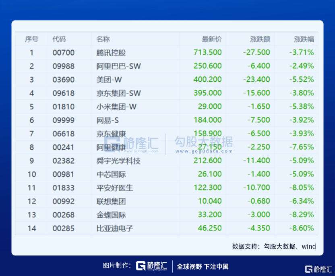Select stock code 01833
This screenshot has width=335, height=276.
pos(64,188)
